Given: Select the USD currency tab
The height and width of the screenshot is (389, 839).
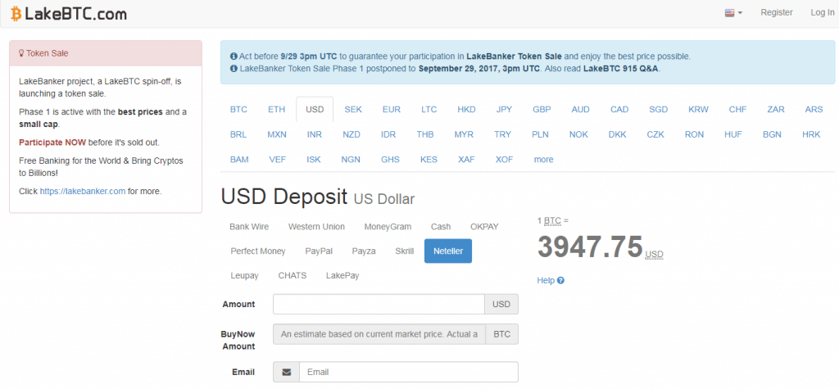Looking at the screenshot, I should coord(315,109).
